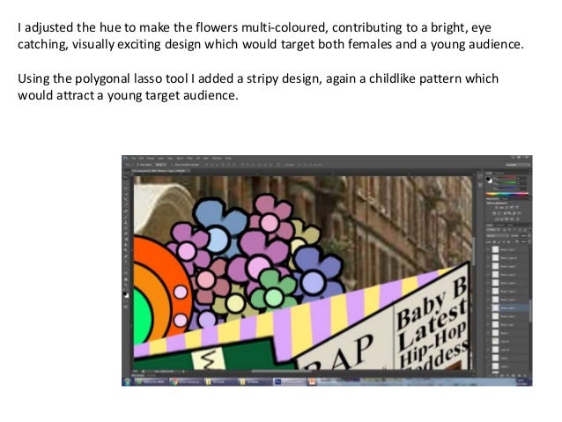Open the workspace switcher dropdown at top right

pyautogui.click(x=518, y=165)
